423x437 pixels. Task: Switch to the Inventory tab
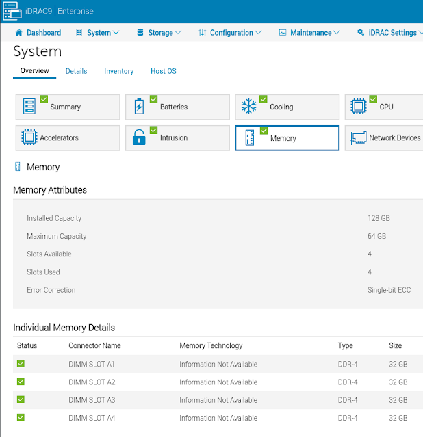[x=118, y=71]
